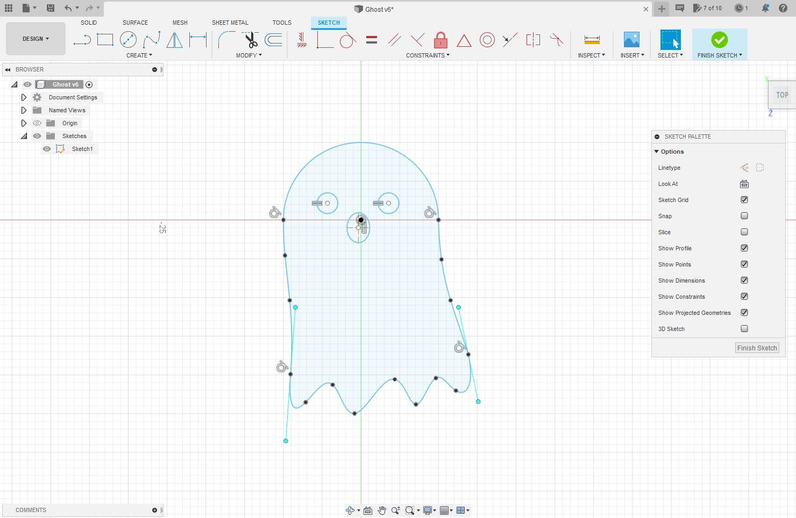Disable Show Constraints in Sketch Palette

pyautogui.click(x=744, y=296)
